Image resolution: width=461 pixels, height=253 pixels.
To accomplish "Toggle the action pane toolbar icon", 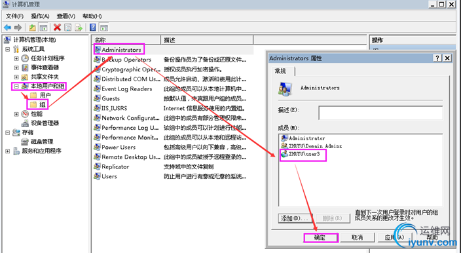I will pyautogui.click(x=104, y=28).
